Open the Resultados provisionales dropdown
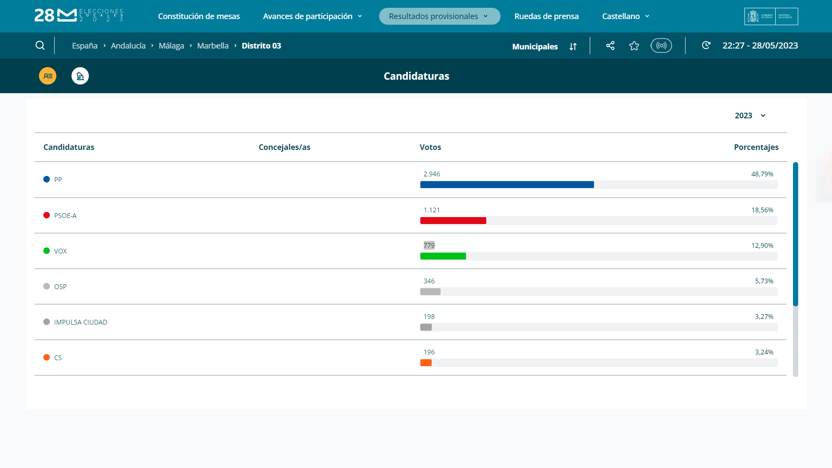Viewport: 832px width, 468px height. [x=439, y=16]
